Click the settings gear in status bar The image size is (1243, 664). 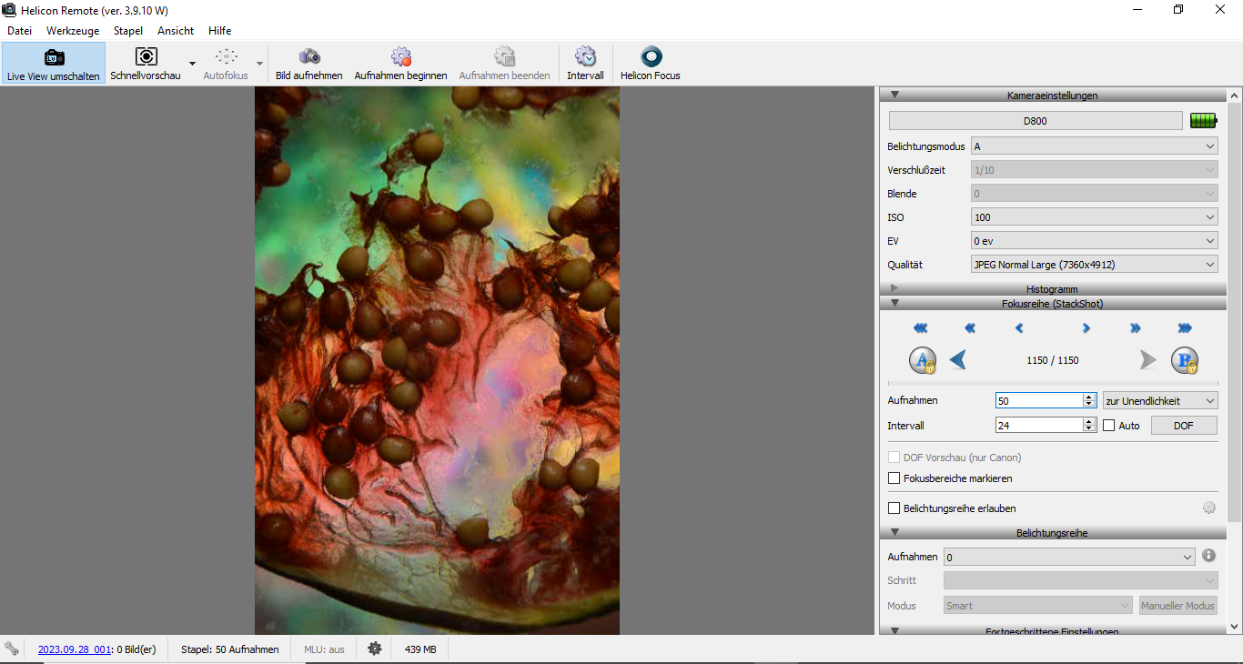pos(374,649)
